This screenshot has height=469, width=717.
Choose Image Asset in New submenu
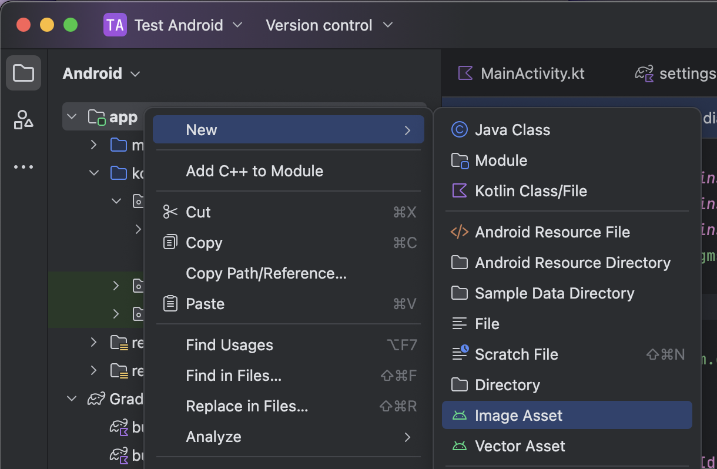567,416
